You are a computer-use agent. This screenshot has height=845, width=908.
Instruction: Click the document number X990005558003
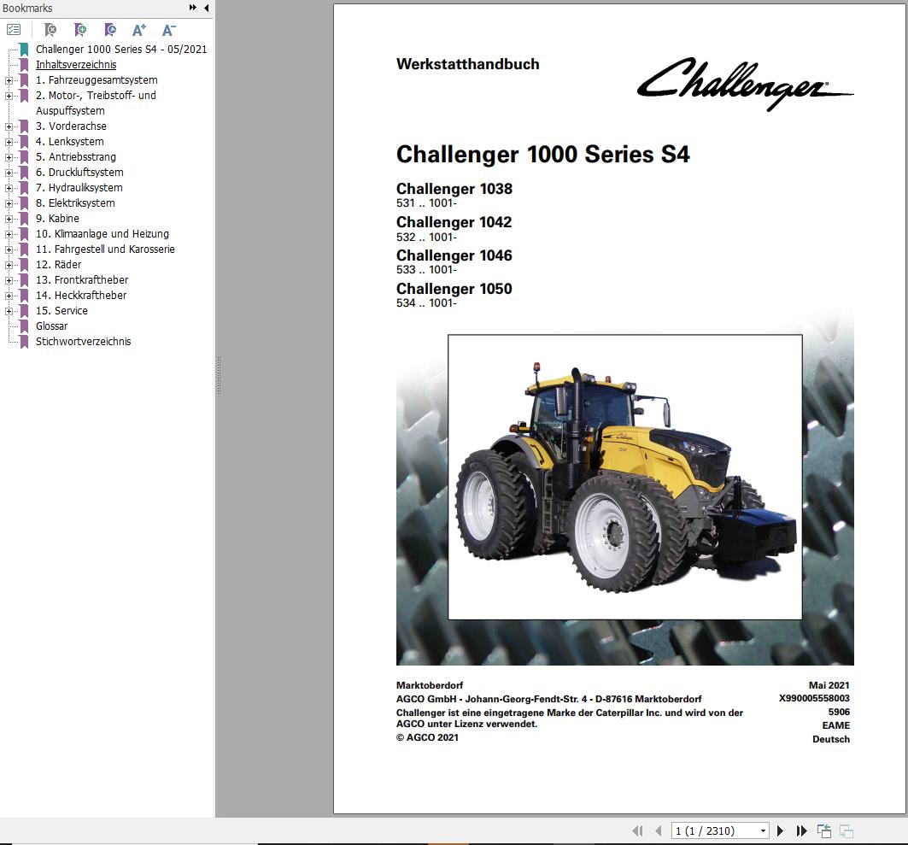(x=814, y=699)
